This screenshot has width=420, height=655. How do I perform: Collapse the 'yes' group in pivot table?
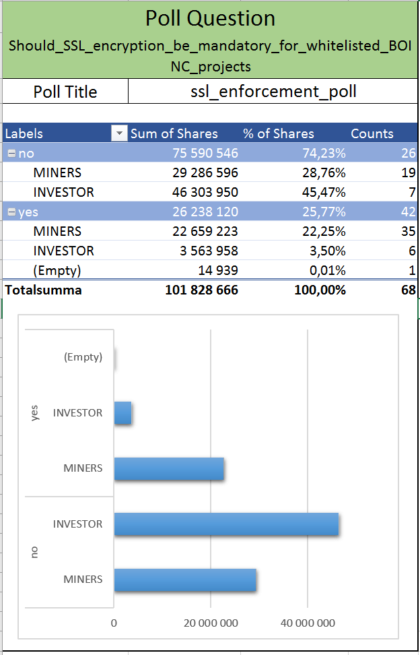[11, 212]
